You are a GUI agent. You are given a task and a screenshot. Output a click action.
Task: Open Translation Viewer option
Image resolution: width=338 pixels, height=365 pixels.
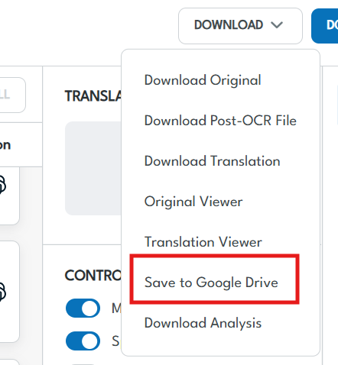[203, 242]
